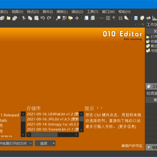Click the Released news link
The height and width of the screenshot is (157, 157).
click(x=9, y=115)
